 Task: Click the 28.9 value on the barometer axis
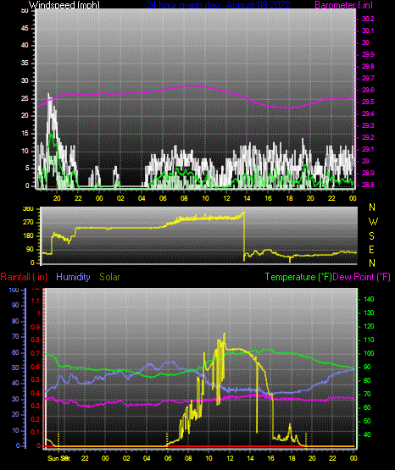pos(368,173)
